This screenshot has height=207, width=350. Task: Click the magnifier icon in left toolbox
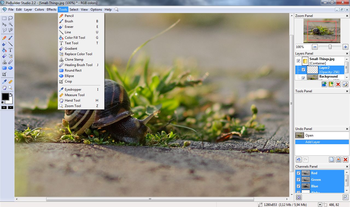click(10, 88)
